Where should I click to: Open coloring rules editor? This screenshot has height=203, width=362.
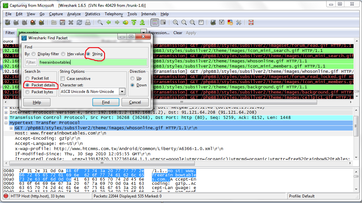click(230, 22)
